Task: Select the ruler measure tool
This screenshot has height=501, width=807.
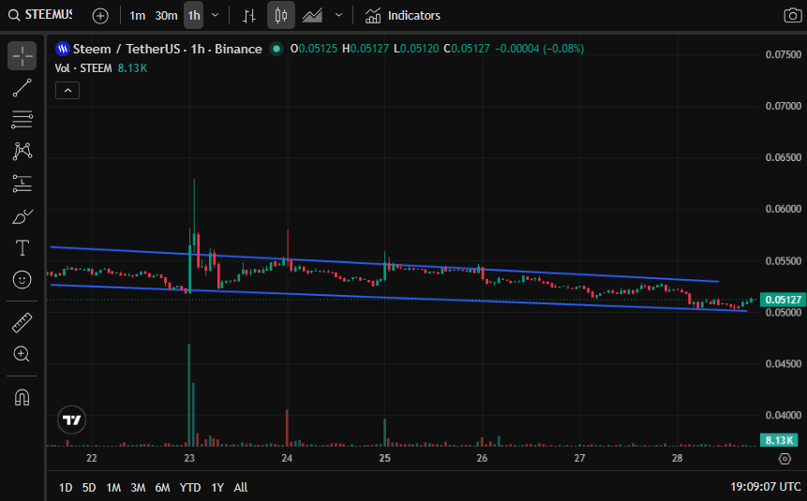Action: [22, 322]
